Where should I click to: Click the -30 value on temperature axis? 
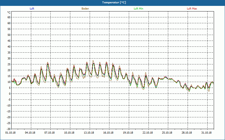9,129
